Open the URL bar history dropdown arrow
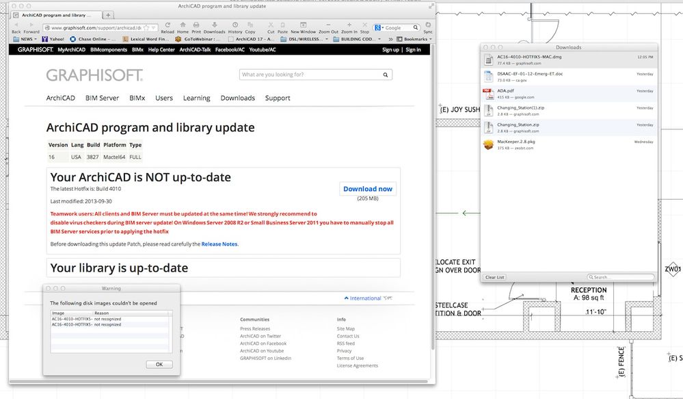 [x=153, y=27]
